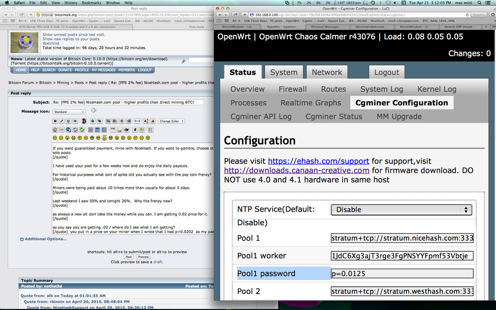Click the red font face icon
Viewport: 496px width, 310px height.
153,121
